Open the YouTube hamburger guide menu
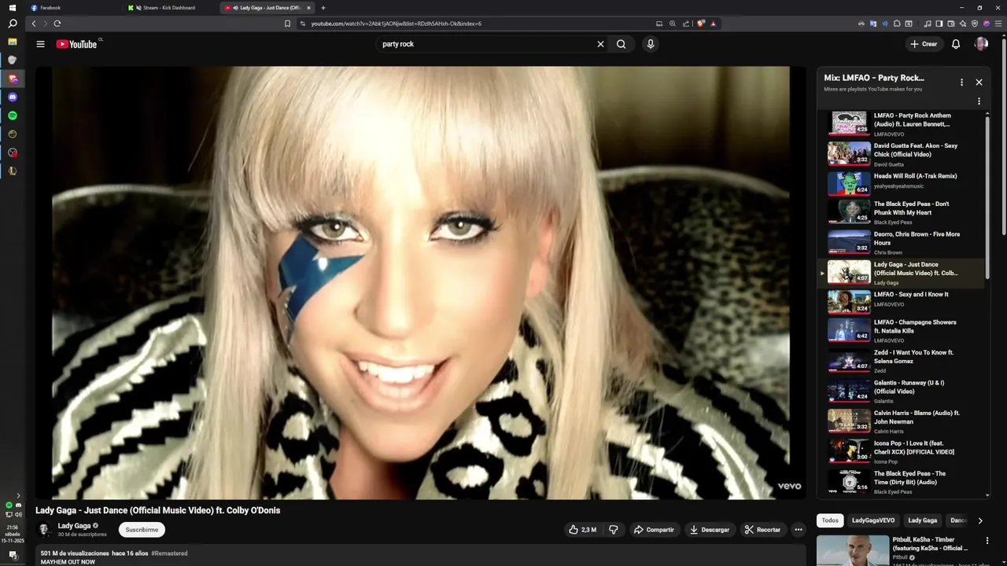 click(40, 44)
